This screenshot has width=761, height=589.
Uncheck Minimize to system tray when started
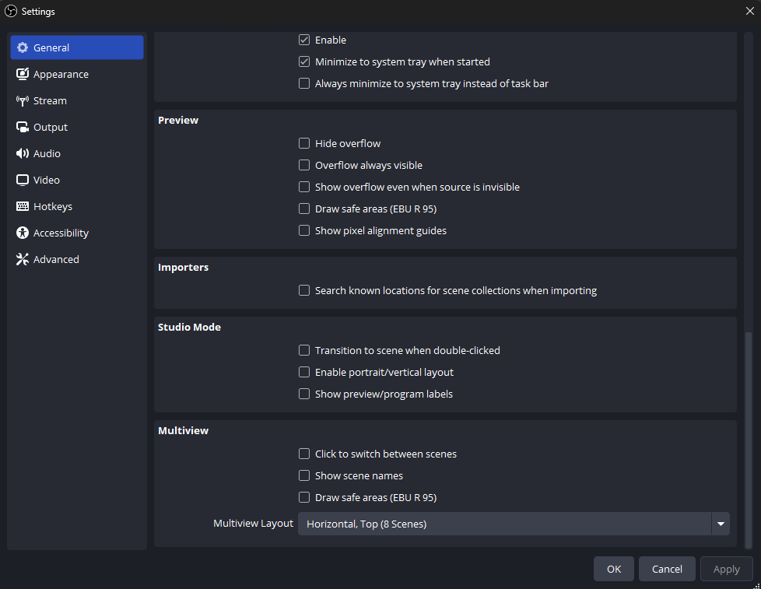click(304, 61)
